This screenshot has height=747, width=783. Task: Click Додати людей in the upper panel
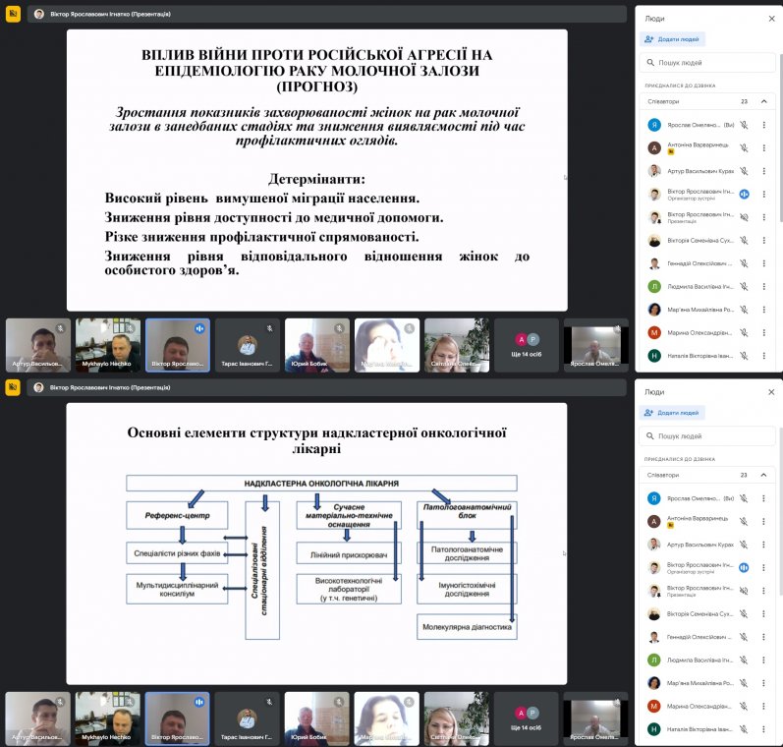(x=672, y=39)
